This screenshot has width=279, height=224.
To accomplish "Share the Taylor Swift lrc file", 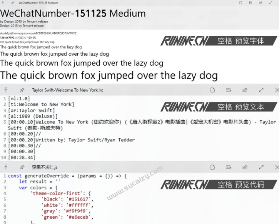I will pyautogui.click(x=245, y=90).
